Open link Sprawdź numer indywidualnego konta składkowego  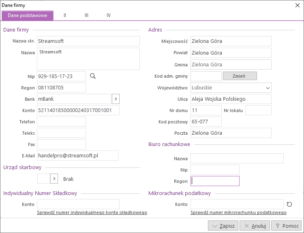pyautogui.click(x=92, y=212)
